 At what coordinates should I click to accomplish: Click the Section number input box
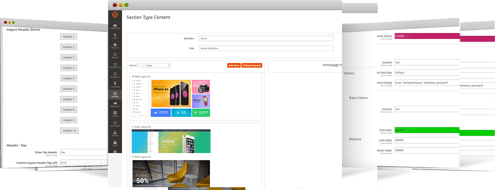141,65
